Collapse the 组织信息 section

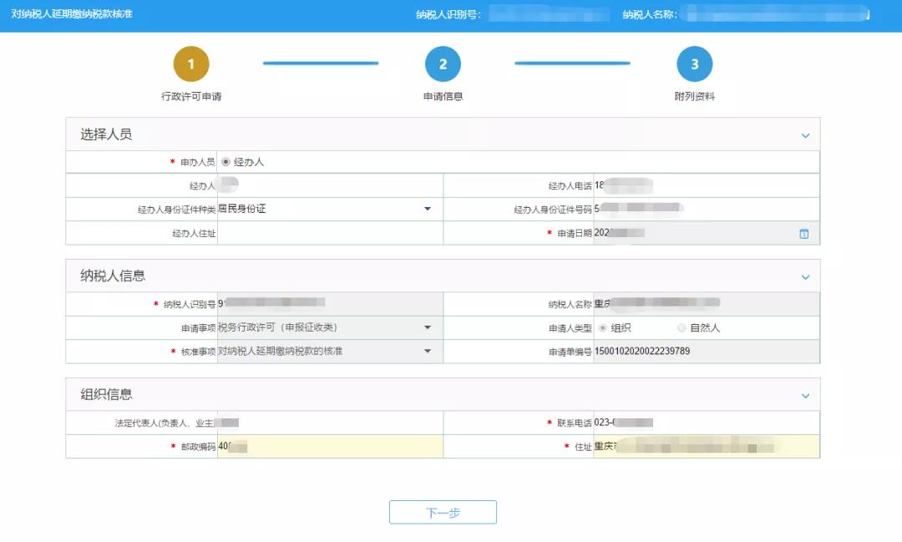[x=805, y=396]
